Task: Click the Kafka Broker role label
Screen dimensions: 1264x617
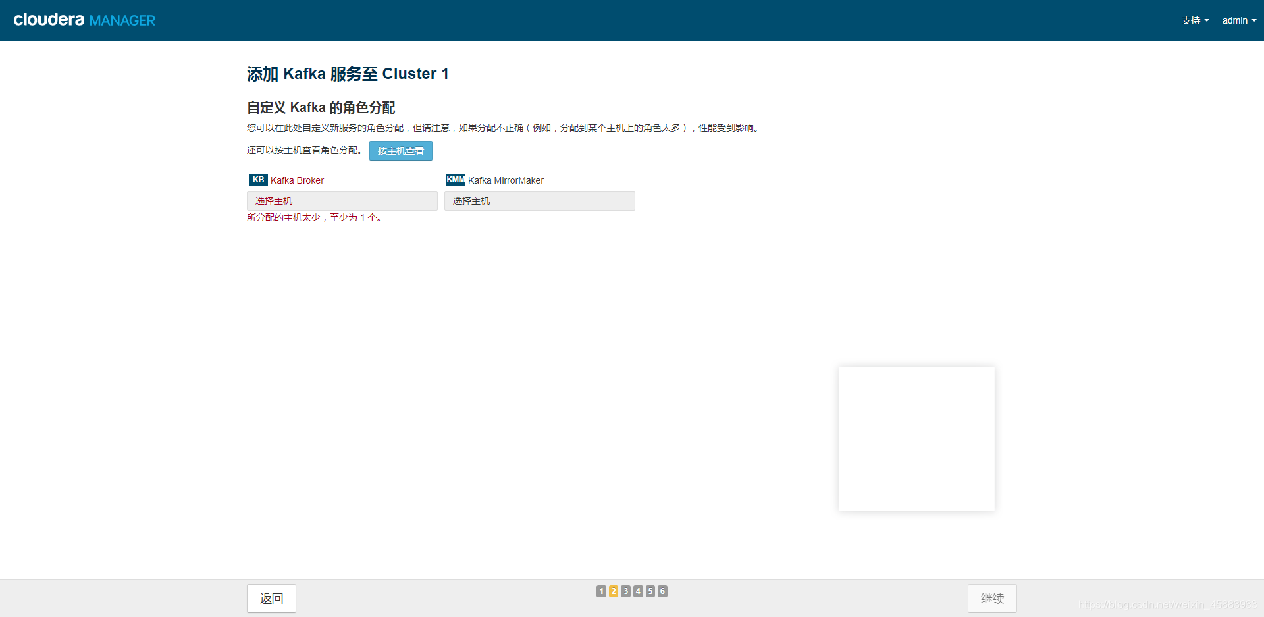Action: click(x=298, y=180)
